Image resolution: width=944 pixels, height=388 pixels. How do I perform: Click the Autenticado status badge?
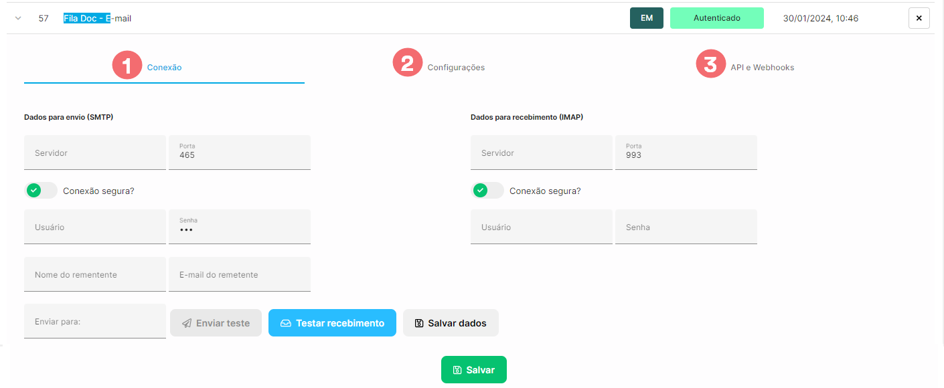pos(717,18)
